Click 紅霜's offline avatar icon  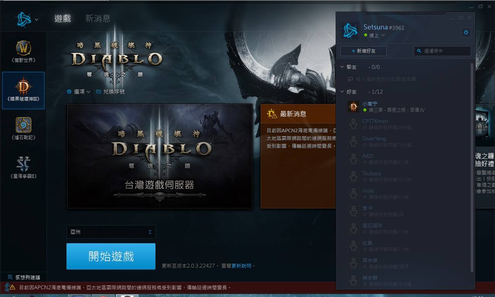click(353, 246)
